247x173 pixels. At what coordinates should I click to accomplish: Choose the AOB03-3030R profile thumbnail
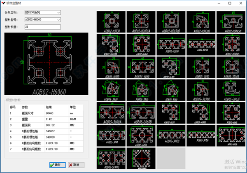(x=111, y=68)
